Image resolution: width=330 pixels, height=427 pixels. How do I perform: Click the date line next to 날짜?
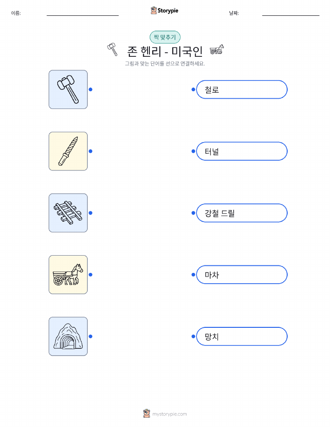point(291,15)
